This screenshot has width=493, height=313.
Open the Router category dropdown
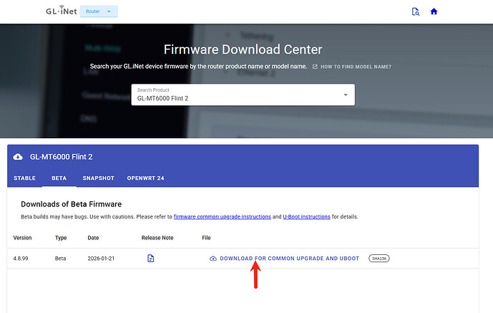tap(99, 11)
